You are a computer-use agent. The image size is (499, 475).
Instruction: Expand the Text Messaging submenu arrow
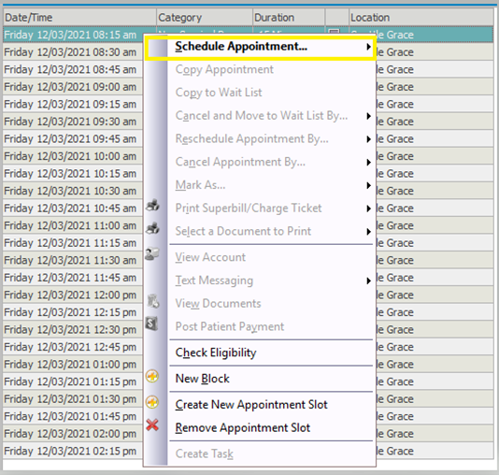[x=368, y=281]
